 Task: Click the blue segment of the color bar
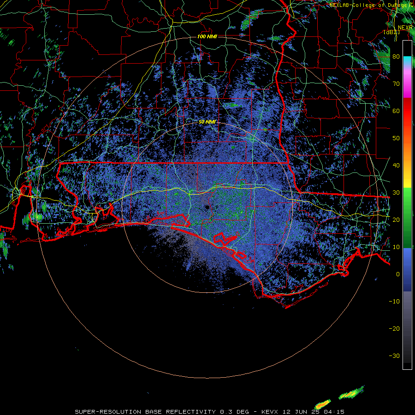[x=407, y=270]
